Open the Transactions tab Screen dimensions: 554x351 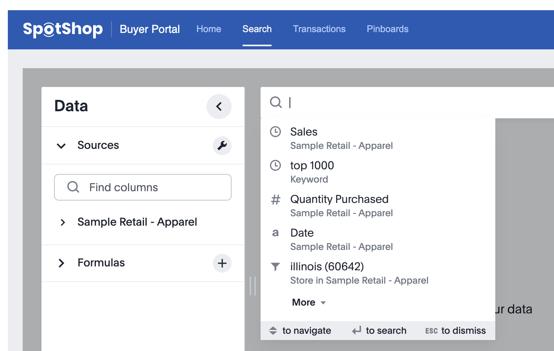pyautogui.click(x=319, y=29)
